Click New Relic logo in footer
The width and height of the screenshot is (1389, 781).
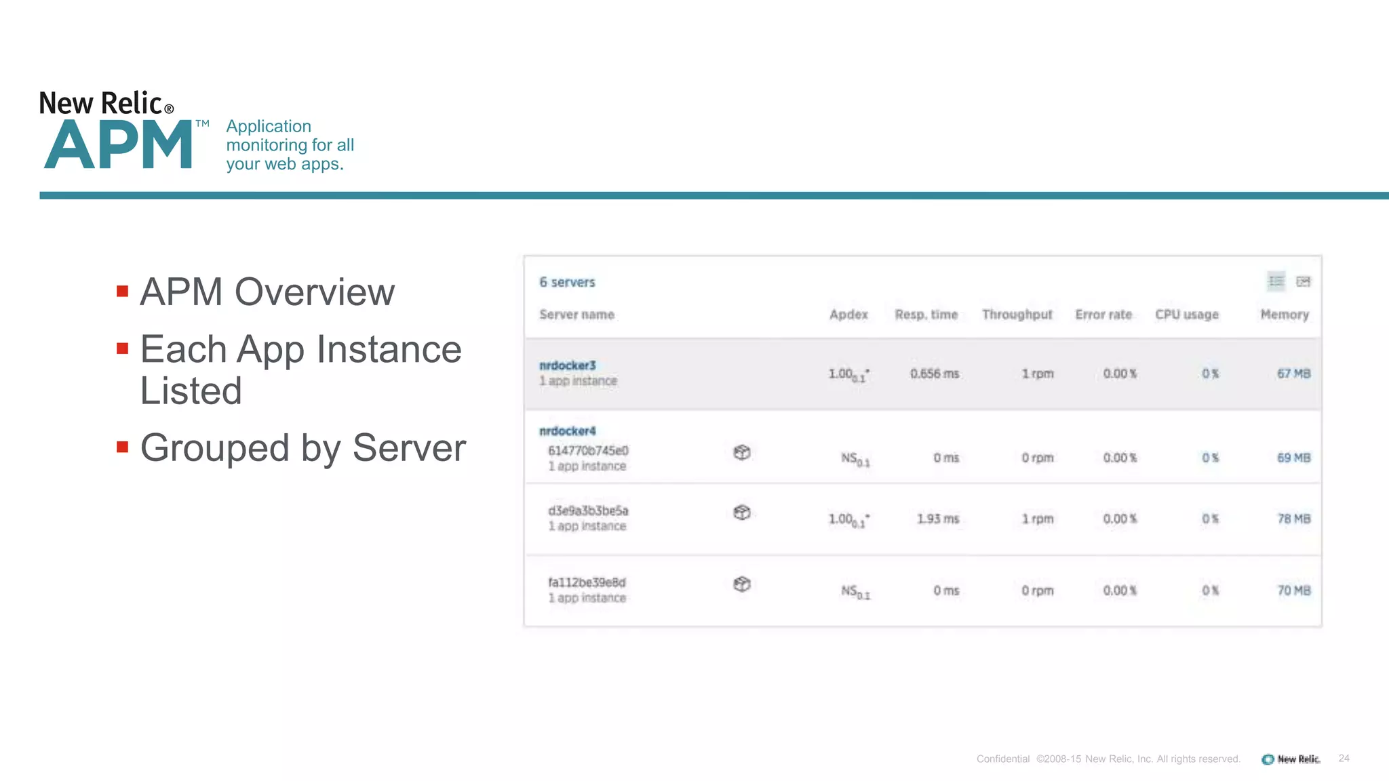pyautogui.click(x=1291, y=759)
